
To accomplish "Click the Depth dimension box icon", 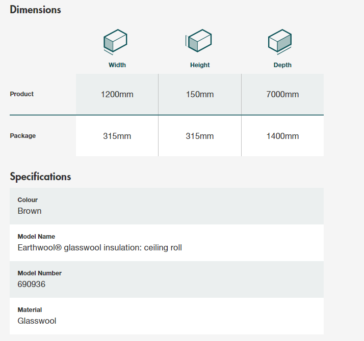I will coord(280,42).
